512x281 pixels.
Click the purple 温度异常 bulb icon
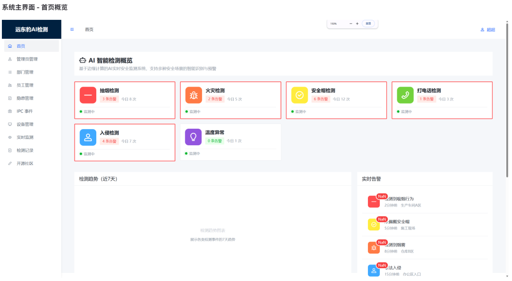(x=193, y=137)
